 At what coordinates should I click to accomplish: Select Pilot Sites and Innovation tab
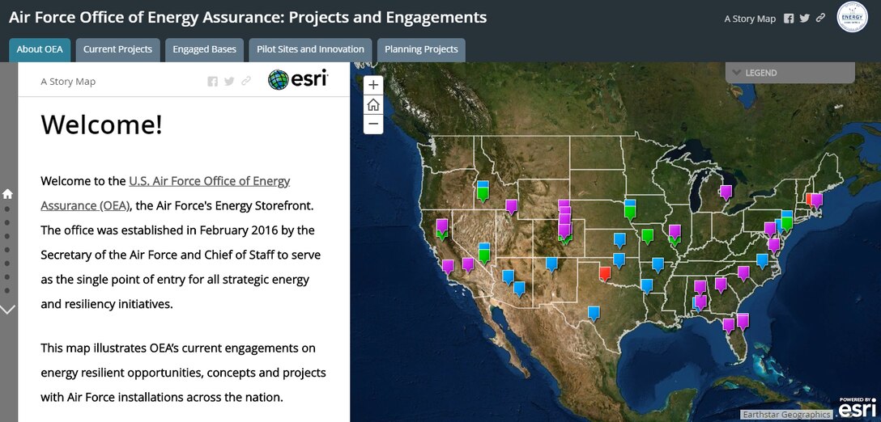click(310, 49)
